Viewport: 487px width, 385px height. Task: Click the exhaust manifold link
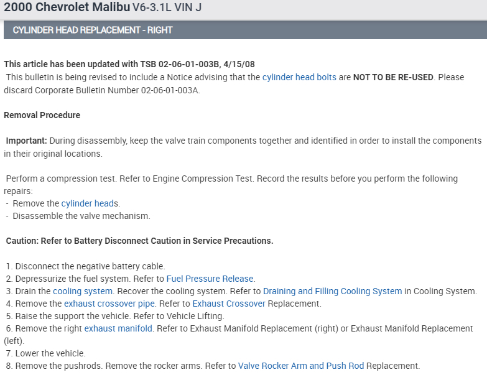pyautogui.click(x=118, y=328)
